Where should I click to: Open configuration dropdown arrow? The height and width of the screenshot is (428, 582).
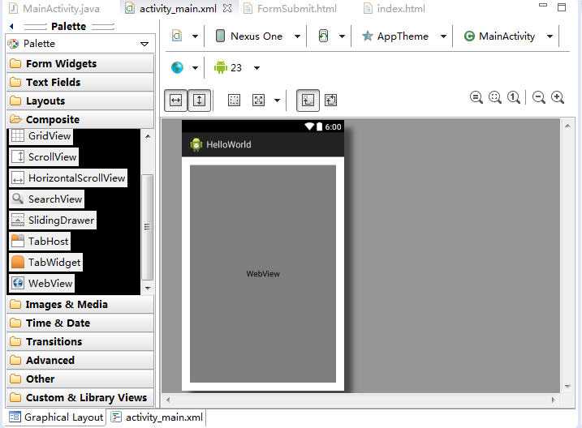[x=195, y=36]
